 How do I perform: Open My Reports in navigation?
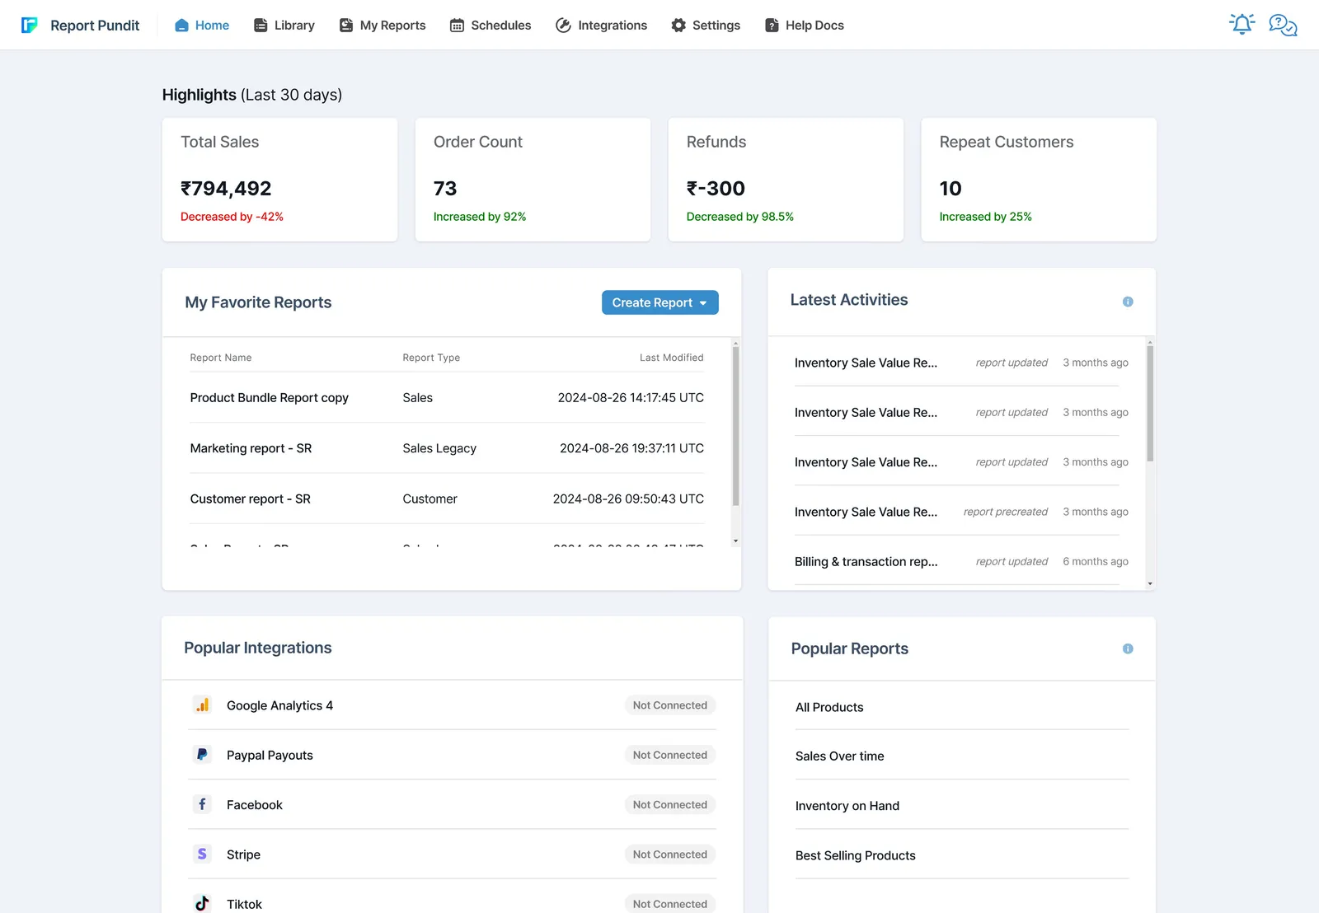click(383, 25)
